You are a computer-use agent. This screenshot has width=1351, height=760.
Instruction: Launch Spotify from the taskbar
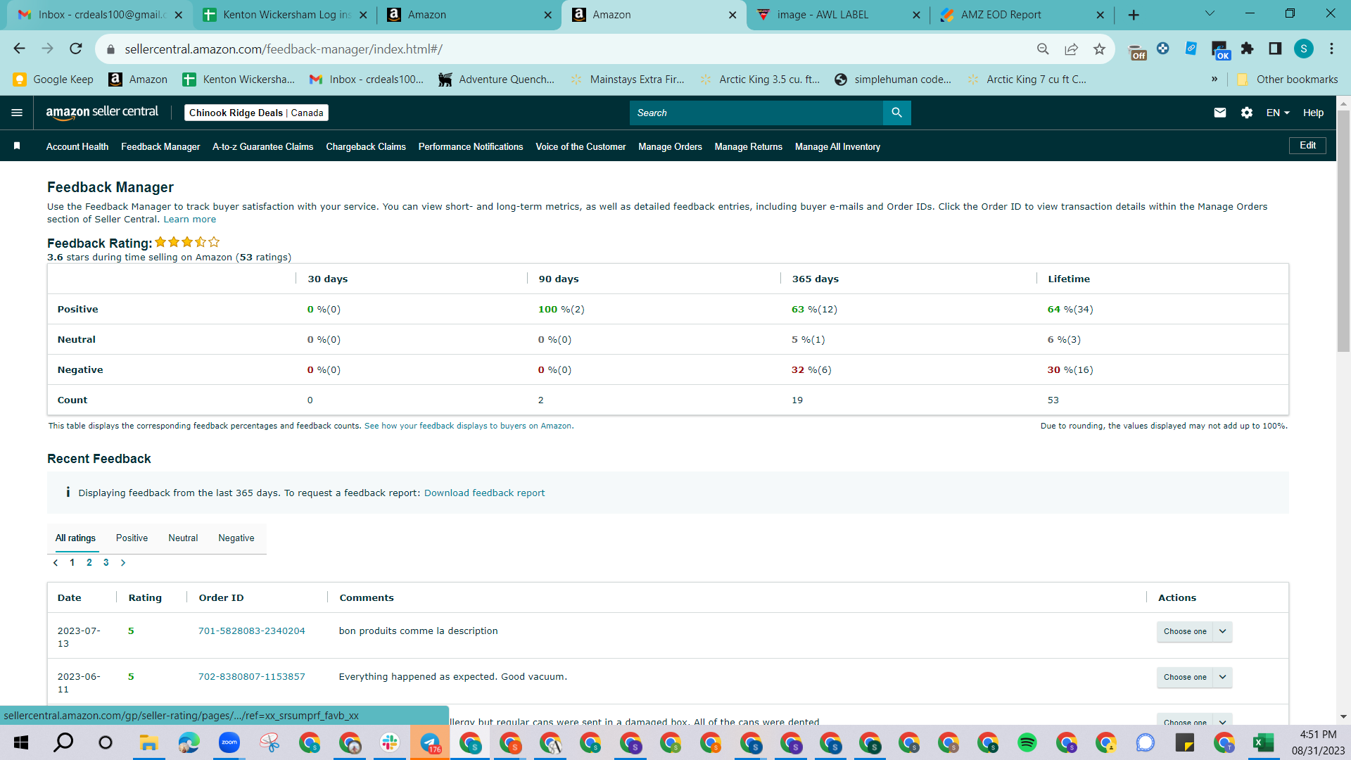coord(1027,742)
